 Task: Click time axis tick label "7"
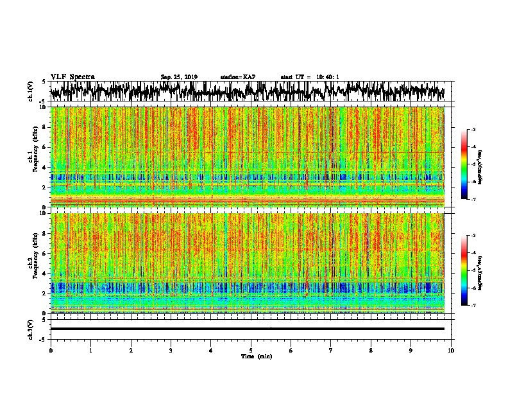331,351
